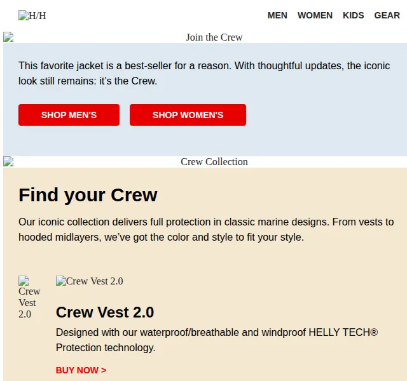
Task: Select the paragraph beginning This favorite jacket
Action: coord(204,74)
